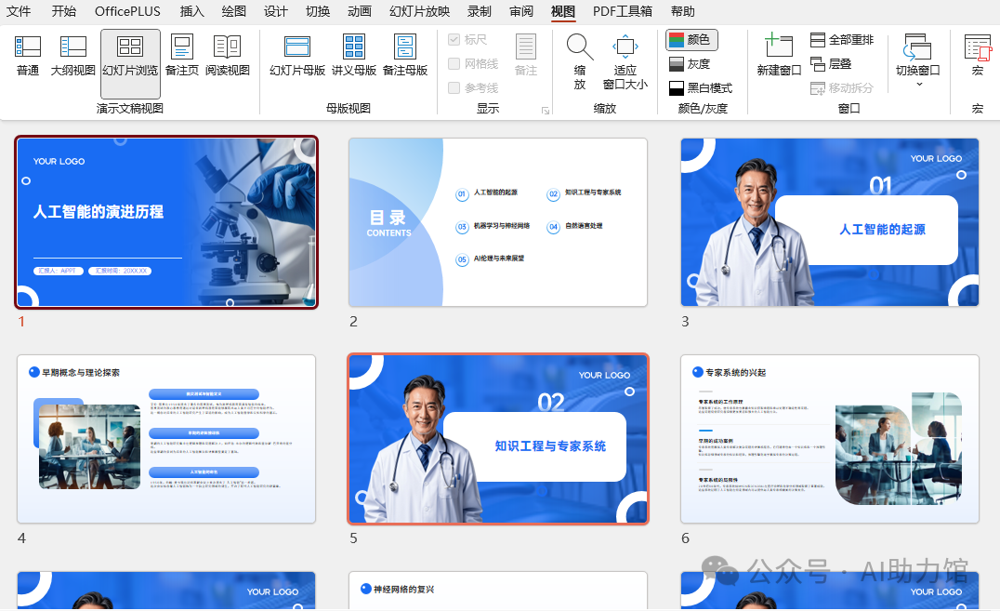Switch to 阅读视图 reading view
The width and height of the screenshot is (1000, 611).
(227, 56)
